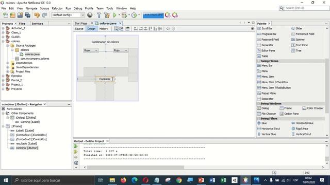Select jComboBox1 [JComboBox] in Navigator

[x=31, y=135]
